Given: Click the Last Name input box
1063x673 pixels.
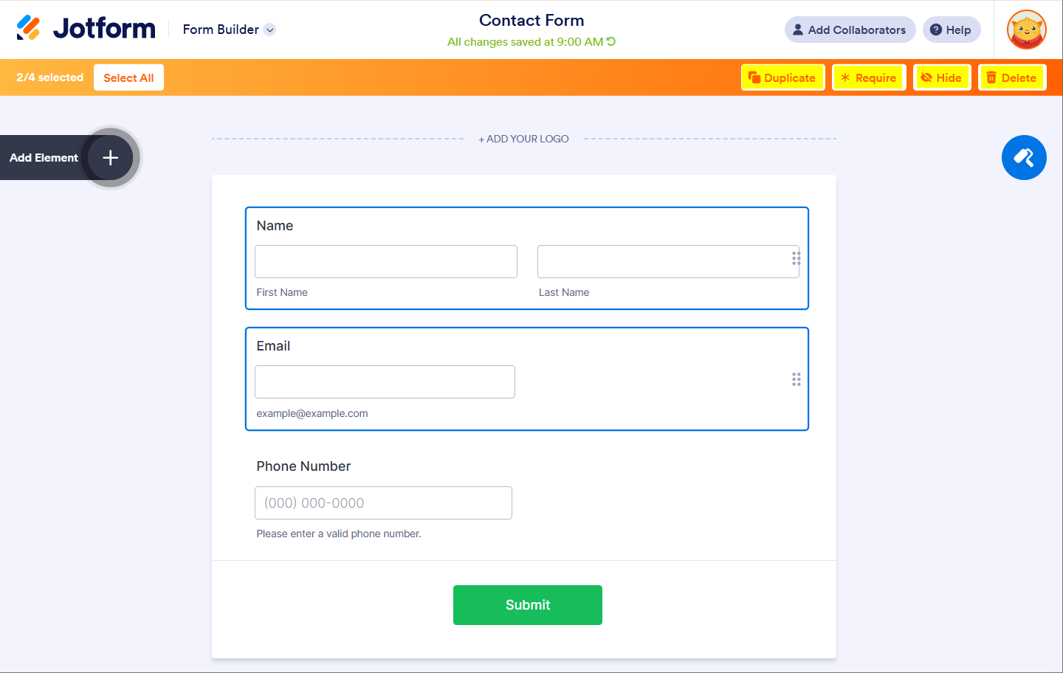Looking at the screenshot, I should [x=664, y=262].
